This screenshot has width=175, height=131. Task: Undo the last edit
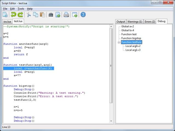[x=13, y=15]
